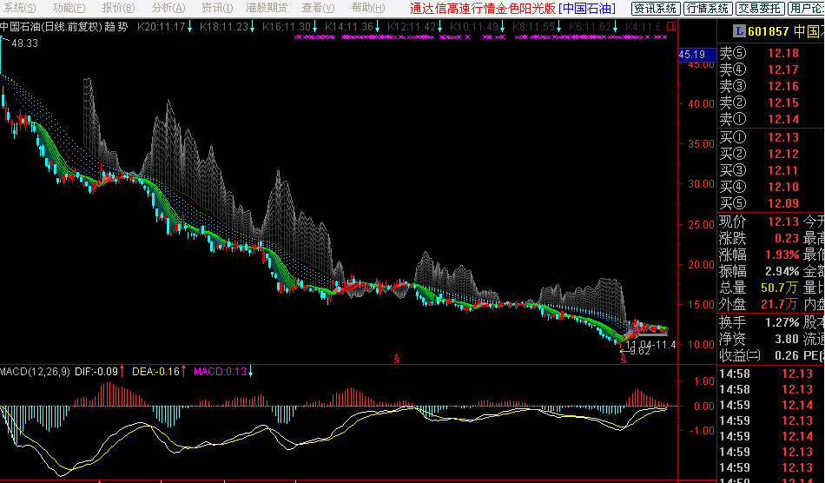Click the MACD(12,26,9) indicator label
825x483 pixels.
pos(35,372)
